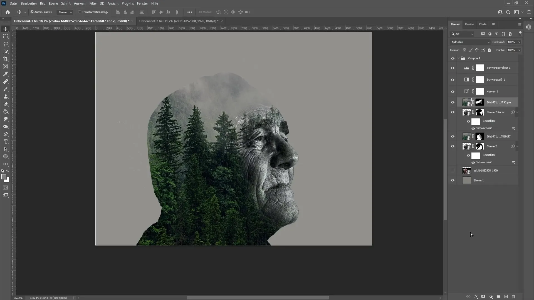Screen dimensions: 534x300
Task: Open the Ebene auto-select dropdown
Action: click(x=65, y=12)
